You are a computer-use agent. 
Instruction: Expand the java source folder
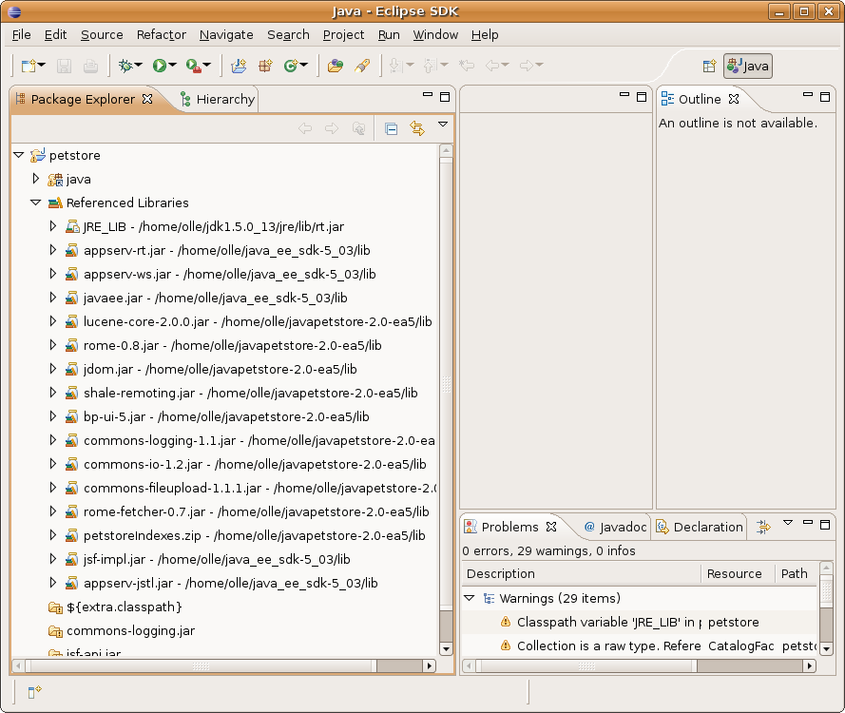click(x=35, y=179)
